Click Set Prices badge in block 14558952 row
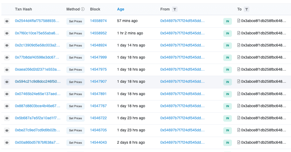The width and height of the screenshot is (291, 152). coord(76,33)
